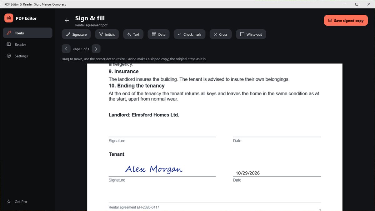This screenshot has width=375, height=211.
Task: Activate the White-out tool
Action: [x=251, y=34]
